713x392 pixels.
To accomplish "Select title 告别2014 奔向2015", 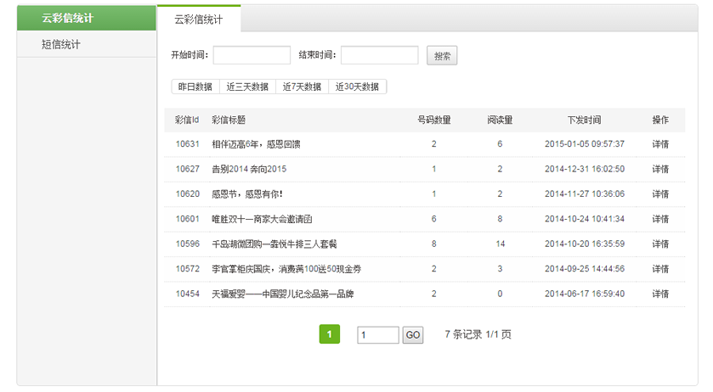I will 249,170.
